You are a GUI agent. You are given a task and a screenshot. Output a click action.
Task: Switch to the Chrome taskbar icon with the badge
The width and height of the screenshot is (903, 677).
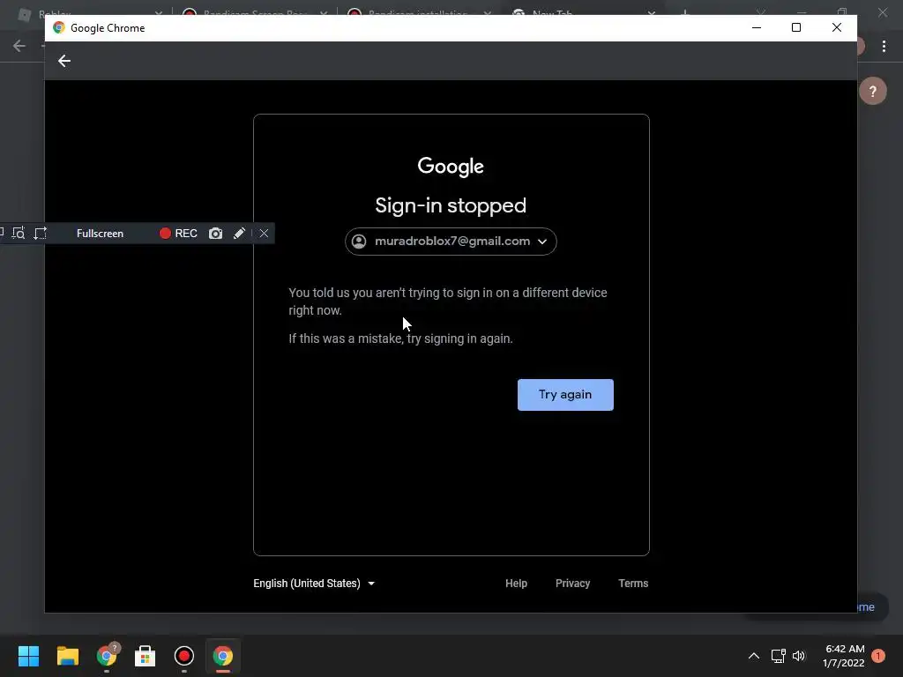(107, 656)
